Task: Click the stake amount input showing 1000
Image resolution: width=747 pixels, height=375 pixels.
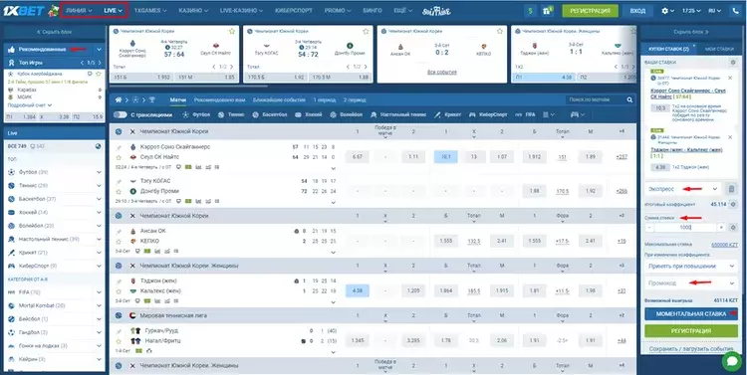Action: [x=685, y=228]
